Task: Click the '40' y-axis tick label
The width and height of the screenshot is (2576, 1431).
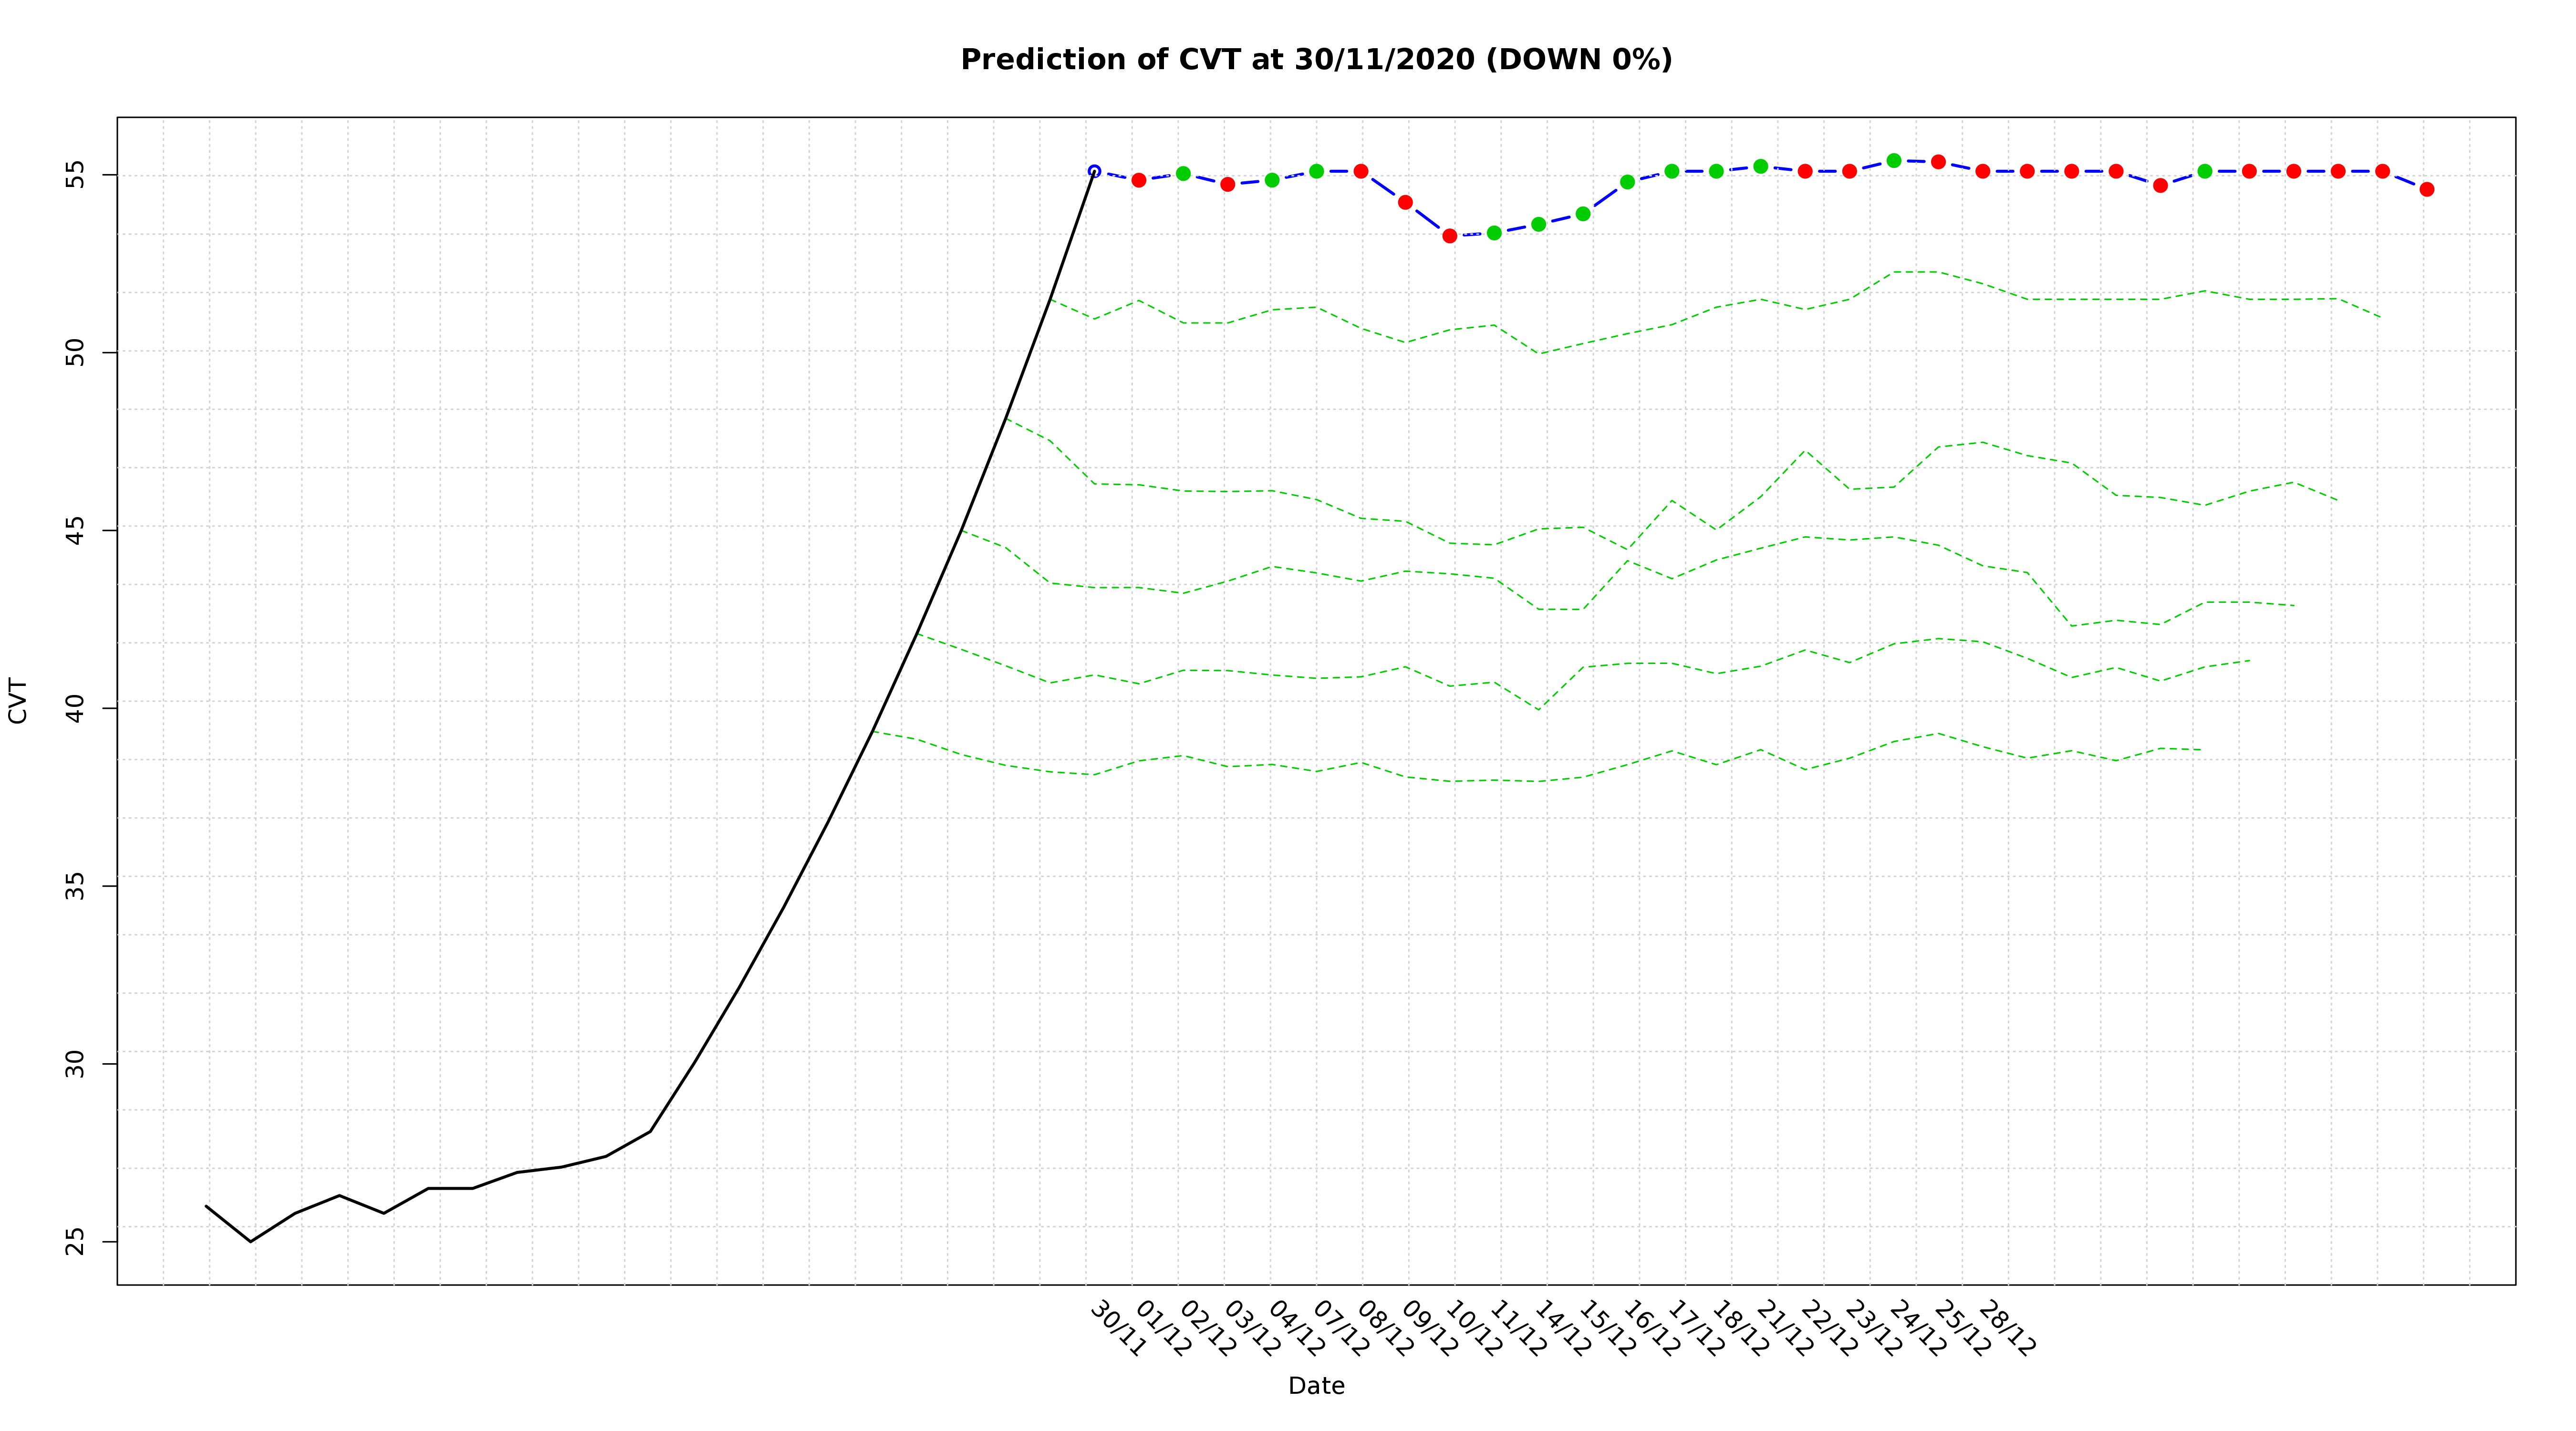Action: coord(76,708)
